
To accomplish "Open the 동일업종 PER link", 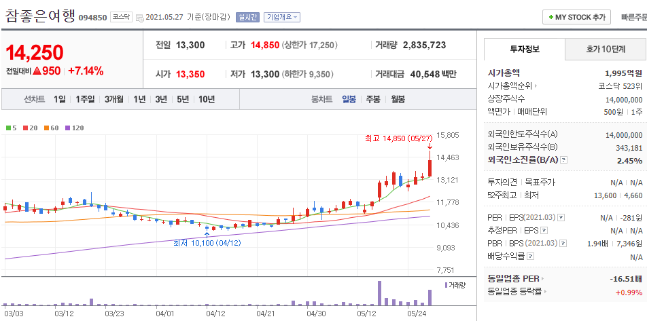I will click(513, 279).
